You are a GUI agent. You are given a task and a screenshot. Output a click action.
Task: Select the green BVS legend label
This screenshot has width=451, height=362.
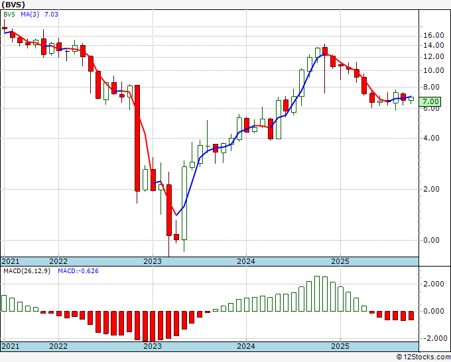tap(9, 15)
